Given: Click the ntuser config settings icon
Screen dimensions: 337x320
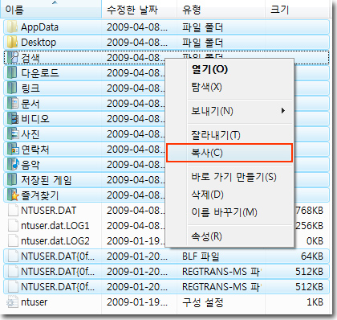Looking at the screenshot, I should (x=12, y=302).
